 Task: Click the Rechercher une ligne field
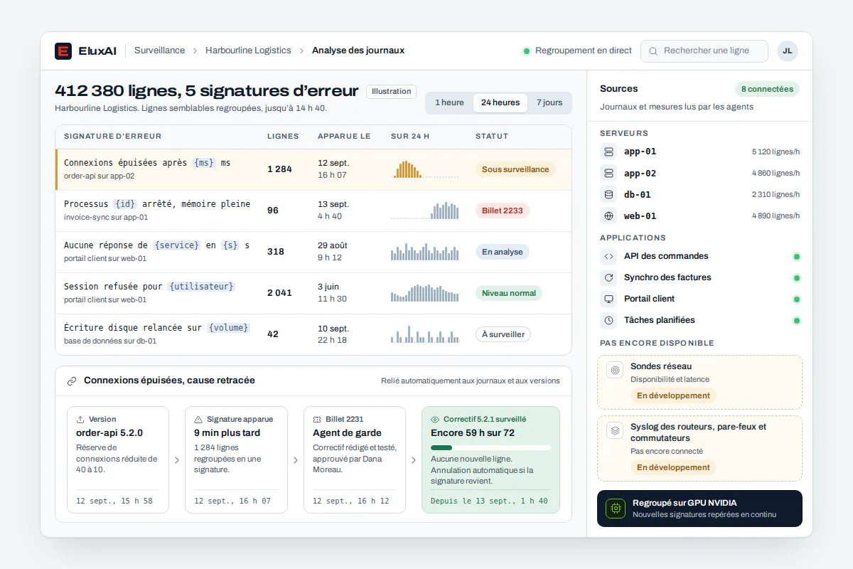(x=704, y=51)
